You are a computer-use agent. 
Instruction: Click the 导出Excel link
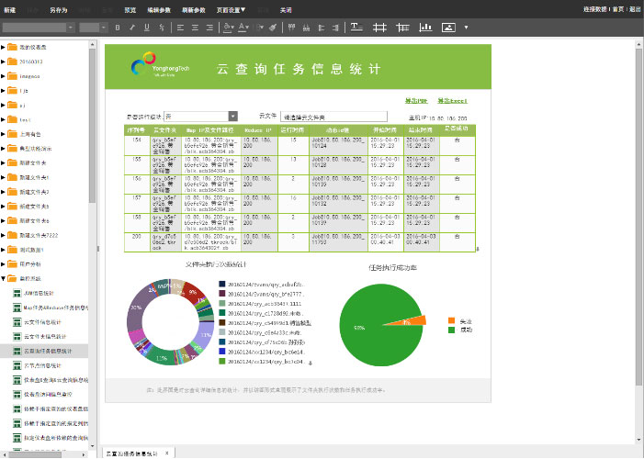tap(452, 101)
